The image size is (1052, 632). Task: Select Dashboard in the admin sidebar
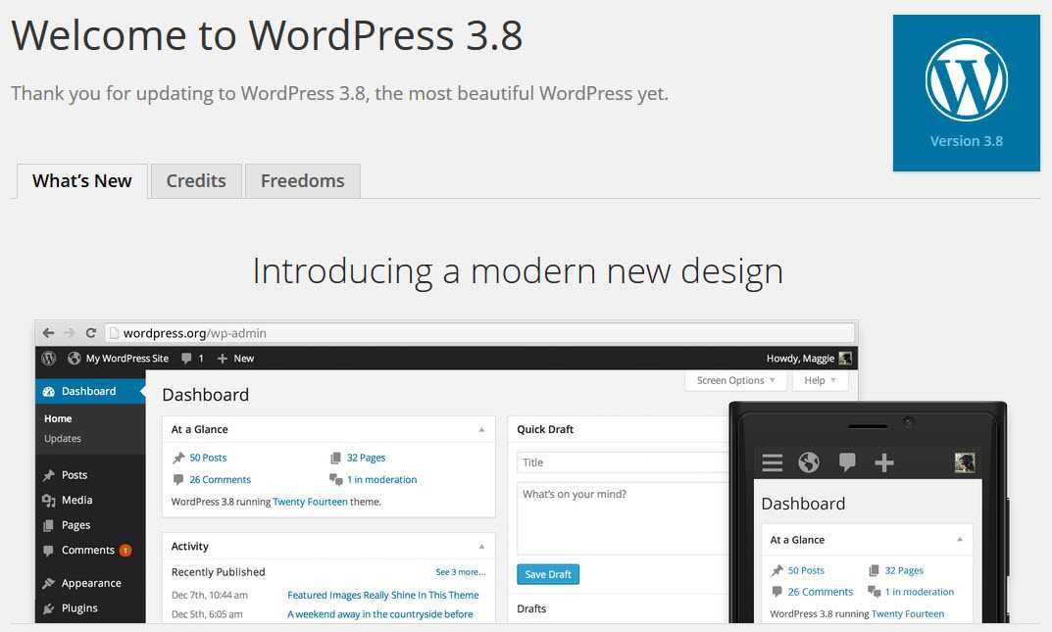point(90,391)
